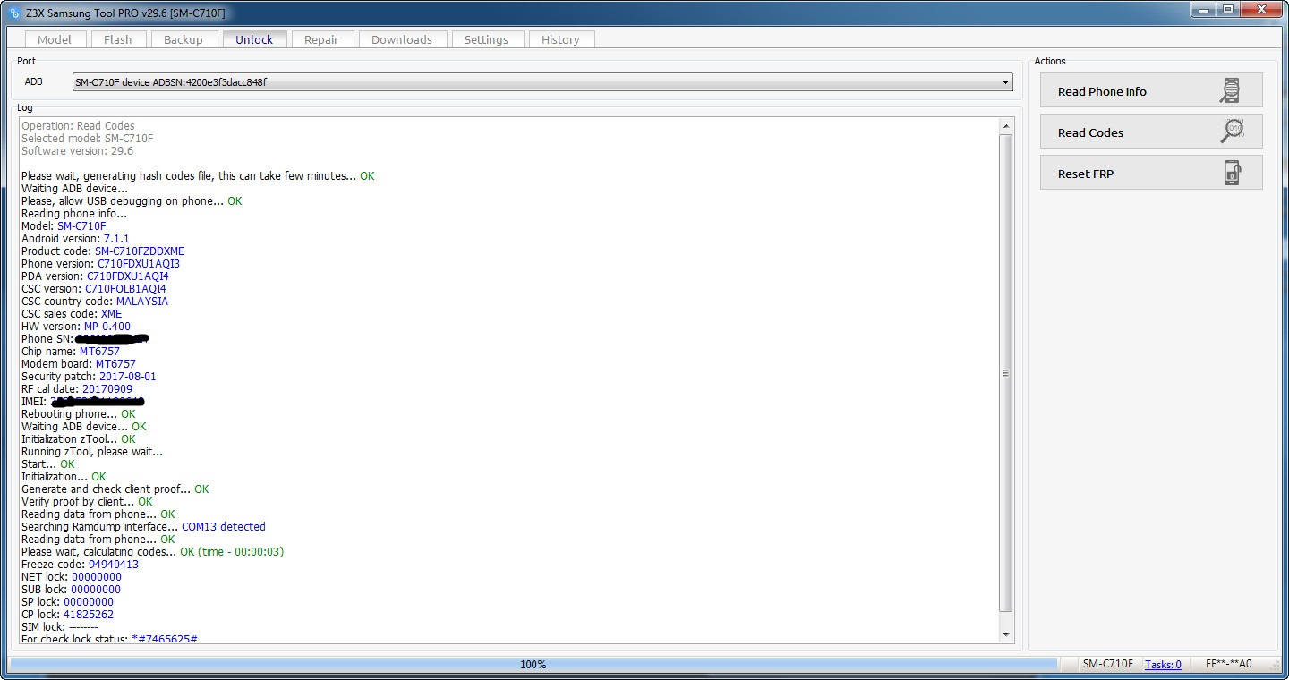This screenshot has height=680, width=1289.
Task: Click the *#7465625# check lock code
Action: pos(165,639)
